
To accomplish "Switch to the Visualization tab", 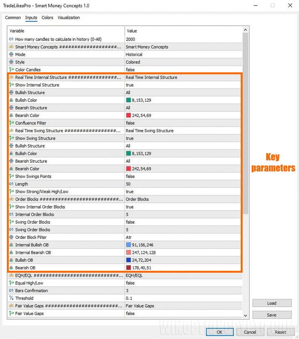I will point(69,18).
